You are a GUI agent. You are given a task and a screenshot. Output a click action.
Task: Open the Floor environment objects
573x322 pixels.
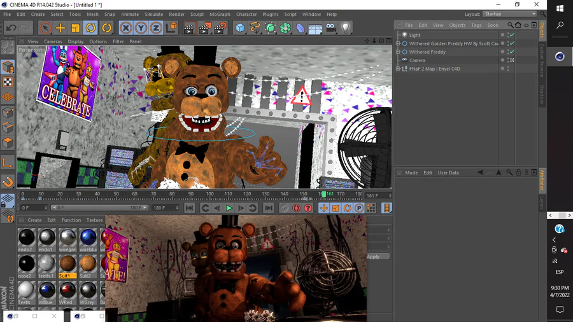(315, 28)
